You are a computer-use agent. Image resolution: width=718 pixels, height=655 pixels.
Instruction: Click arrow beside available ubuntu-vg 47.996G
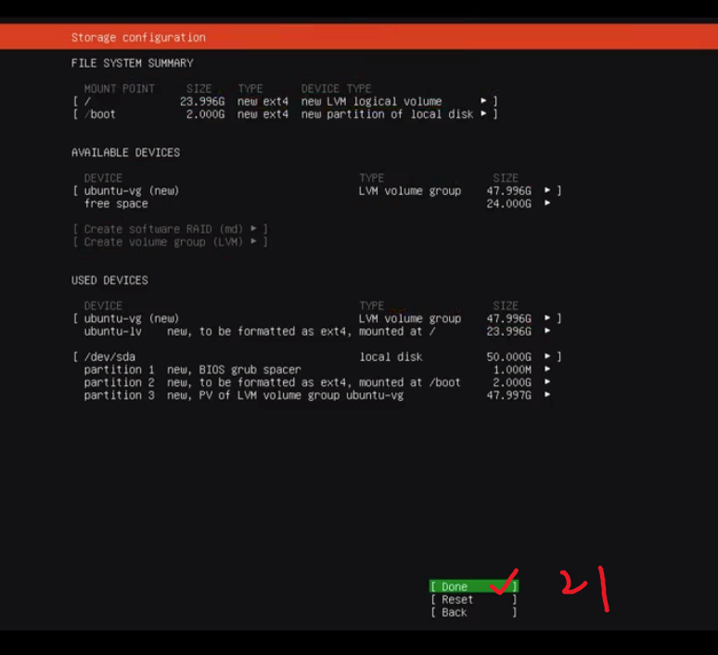(x=547, y=190)
